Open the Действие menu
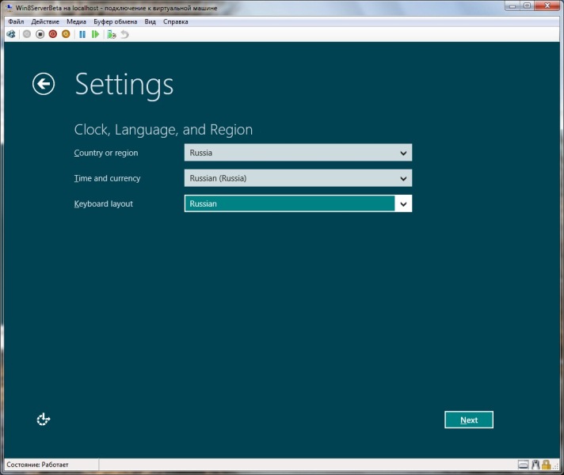 [x=45, y=22]
